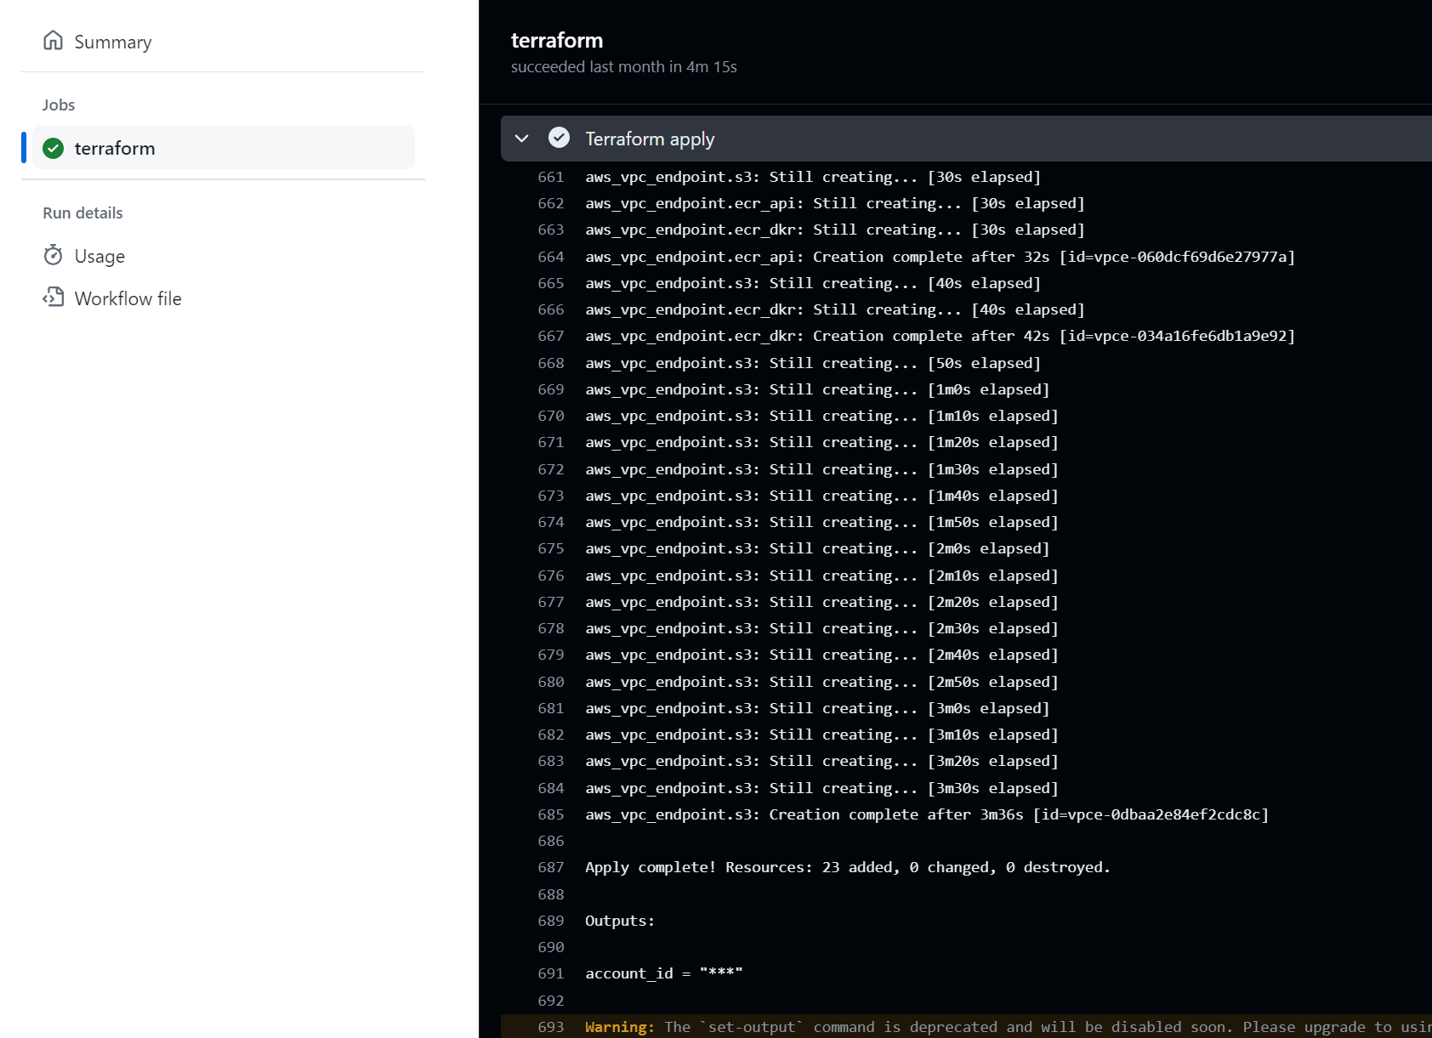Open the Summary page
The width and height of the screenshot is (1432, 1038).
tap(112, 42)
